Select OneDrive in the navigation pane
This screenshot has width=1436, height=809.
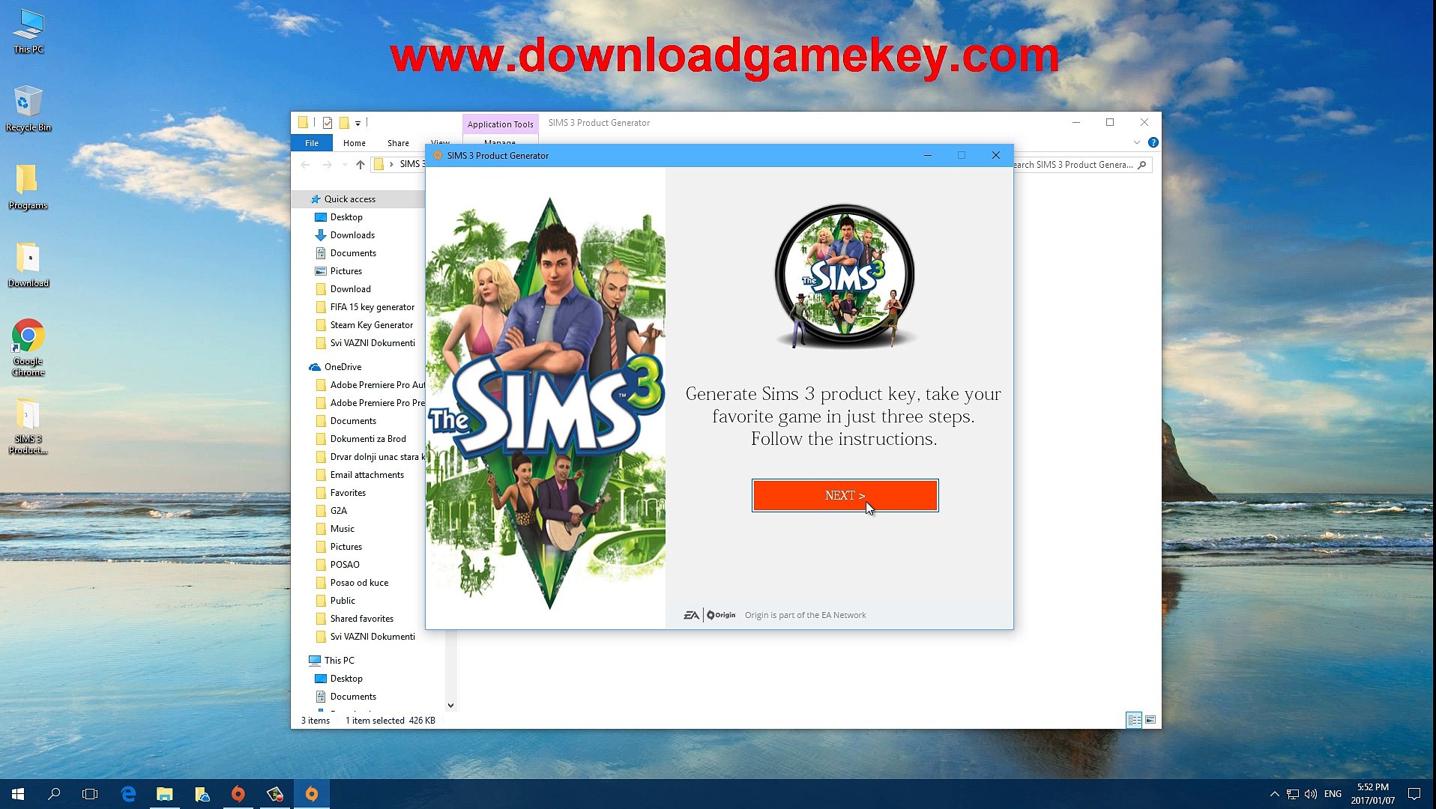point(343,367)
